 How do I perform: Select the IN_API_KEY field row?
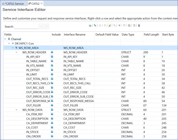[91, 57]
